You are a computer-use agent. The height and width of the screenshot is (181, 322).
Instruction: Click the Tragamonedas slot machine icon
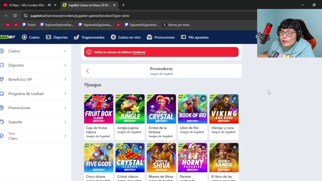76,37
